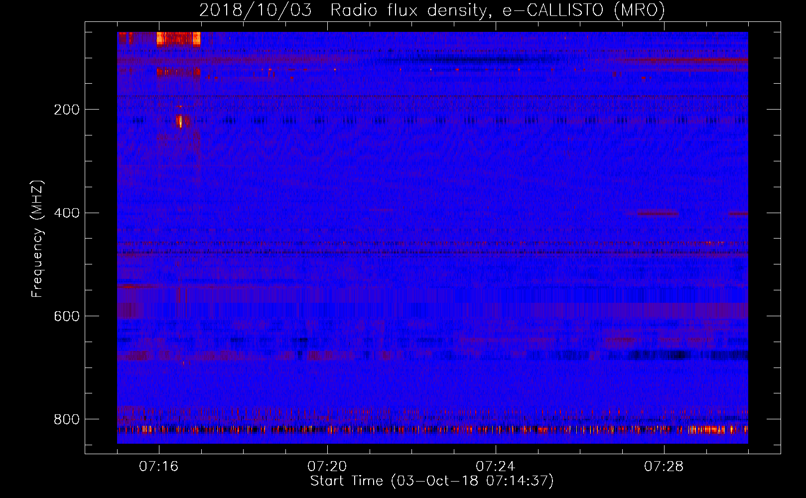Click the 07:20 time tick label

click(327, 467)
